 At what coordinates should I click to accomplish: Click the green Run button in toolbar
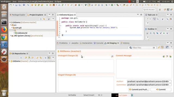click(x=112, y=5)
